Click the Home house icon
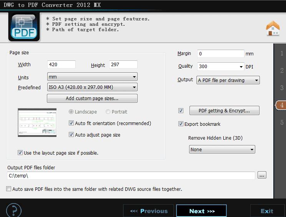This screenshot has width=286, height=217. click(273, 28)
